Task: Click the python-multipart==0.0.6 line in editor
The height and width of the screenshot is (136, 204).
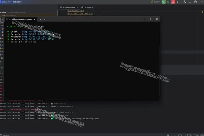Action: (80, 13)
